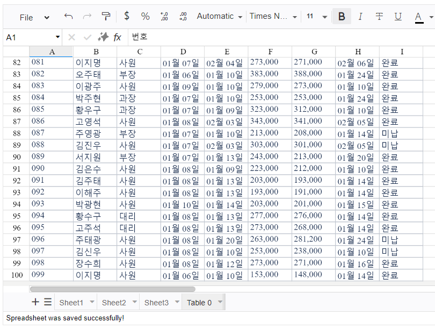The height and width of the screenshot is (329, 435).
Task: Select column A header
Action: [51, 52]
